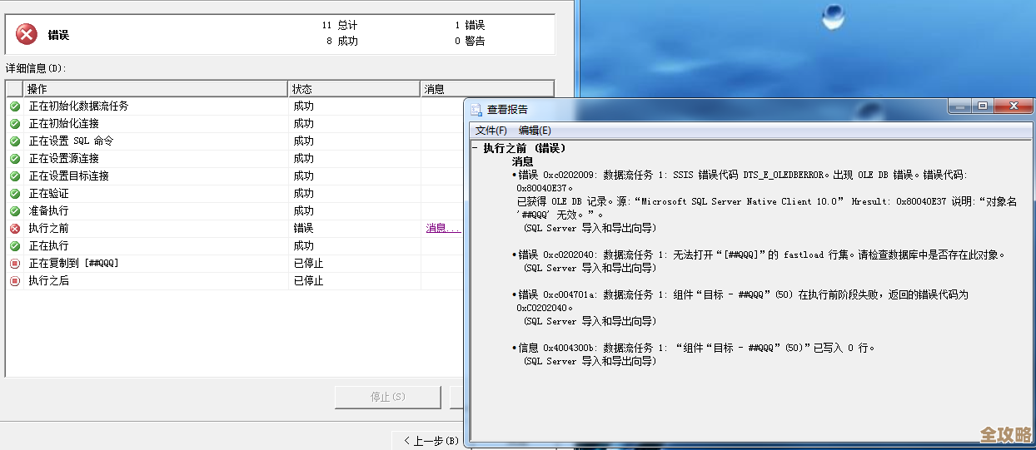Maximize the 查看报告 window
The image size is (1036, 450).
983,106
